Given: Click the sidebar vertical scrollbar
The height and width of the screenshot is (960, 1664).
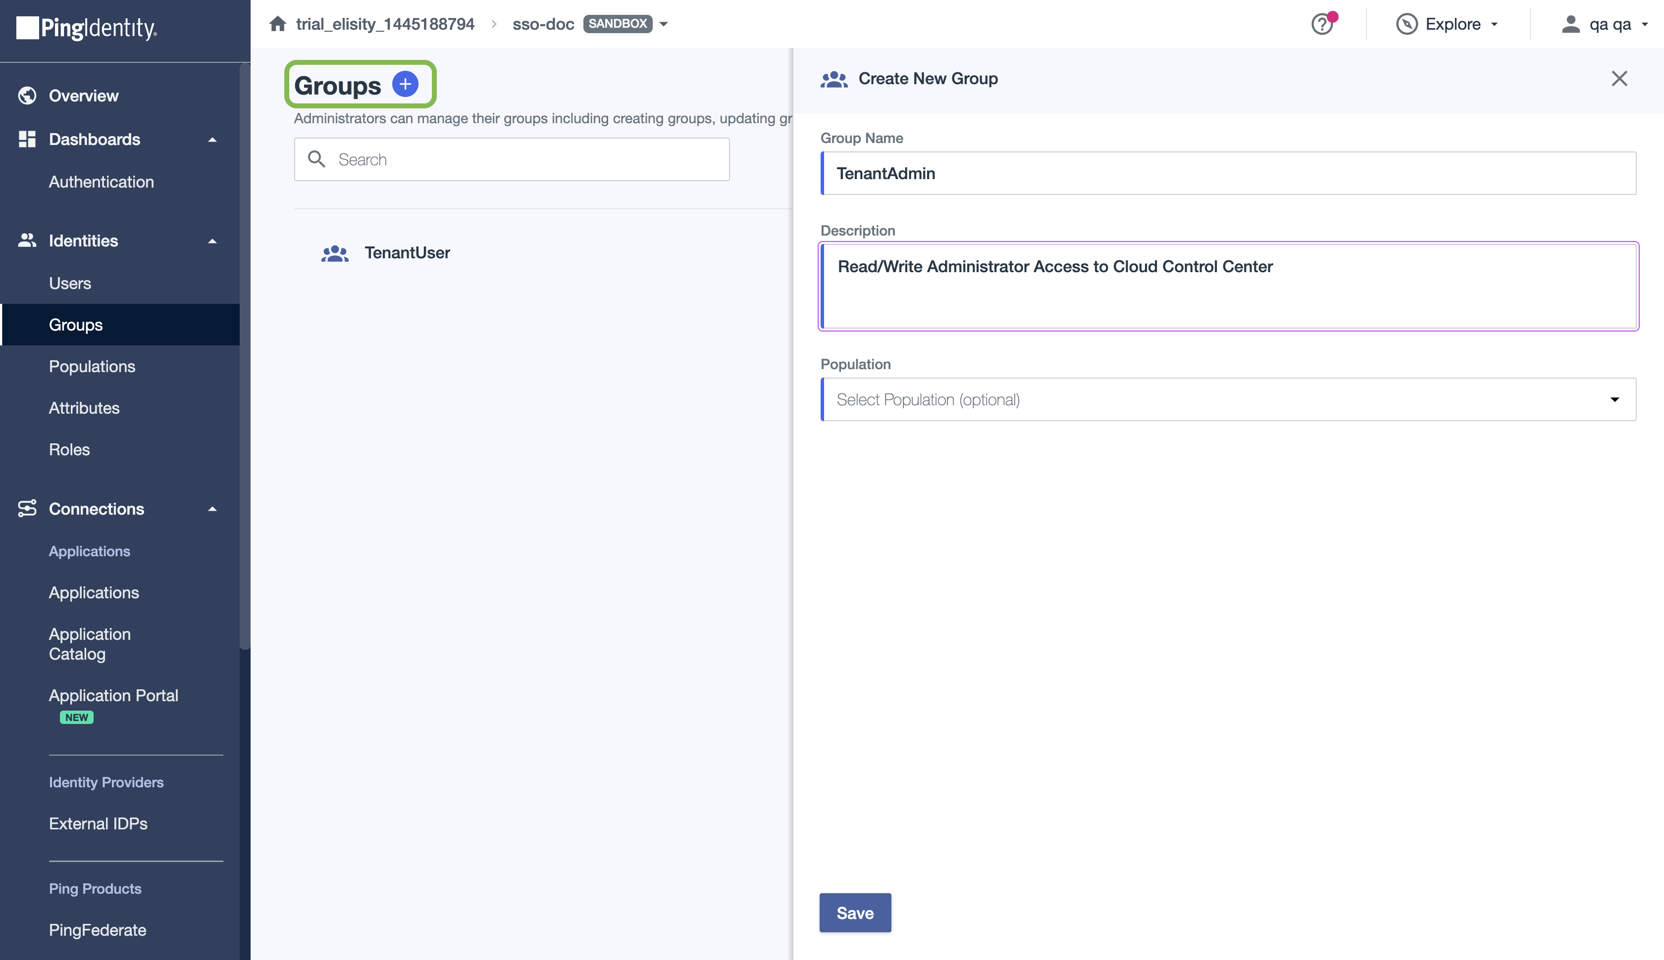Looking at the screenshot, I should pos(245,356).
